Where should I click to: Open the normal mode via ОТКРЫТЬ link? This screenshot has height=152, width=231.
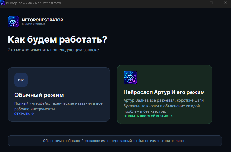24,114
